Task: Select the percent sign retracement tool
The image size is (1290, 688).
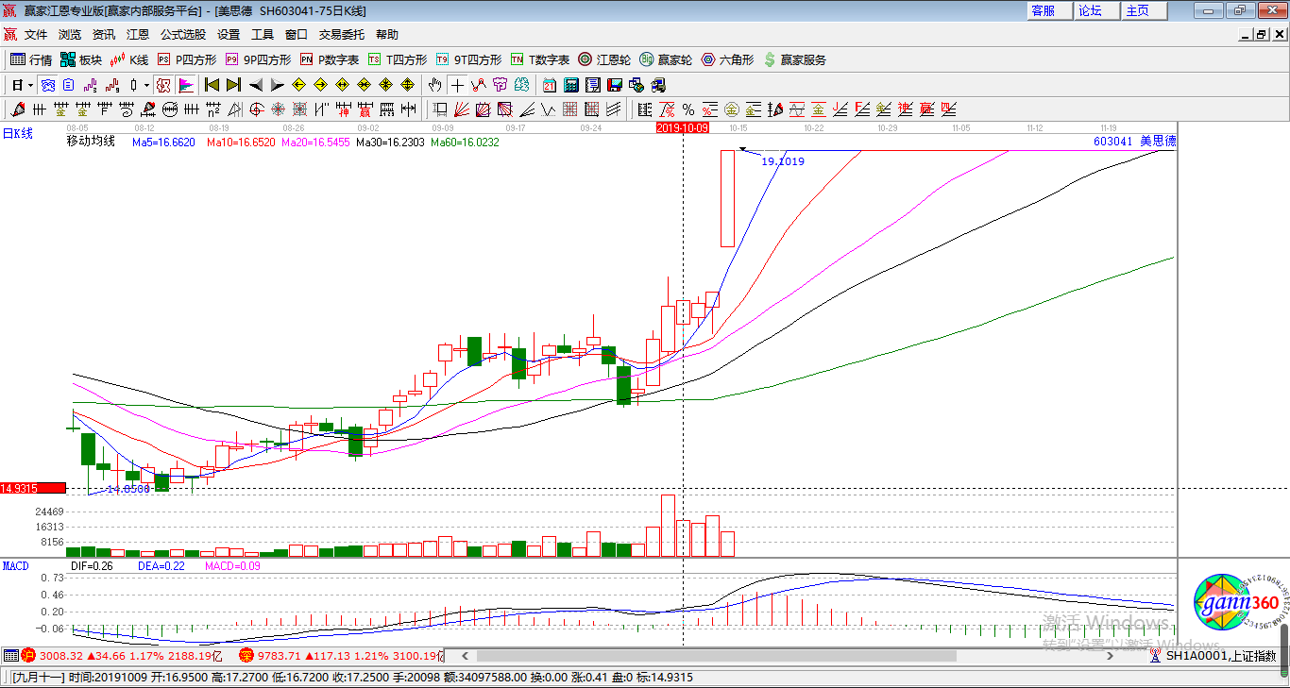Action: 688,109
